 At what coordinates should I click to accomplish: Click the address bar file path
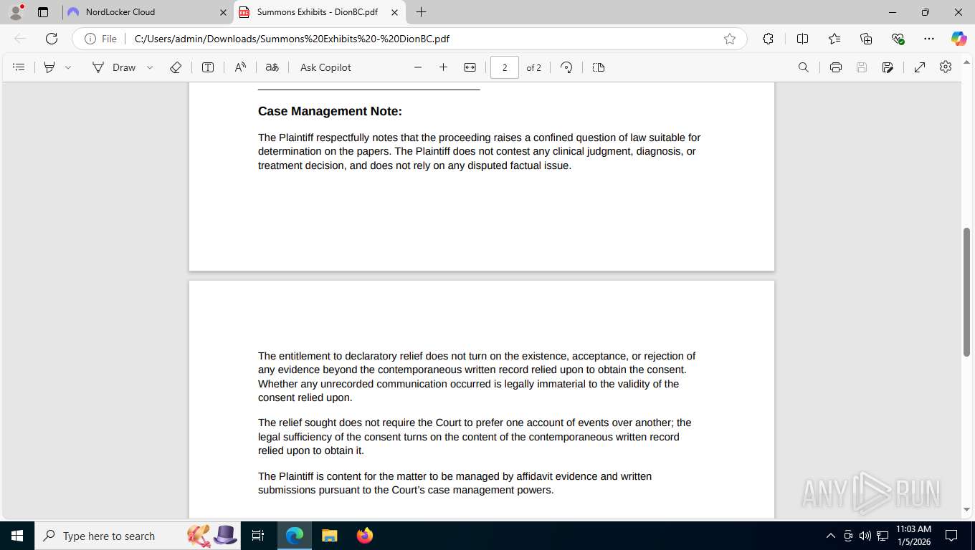point(292,39)
